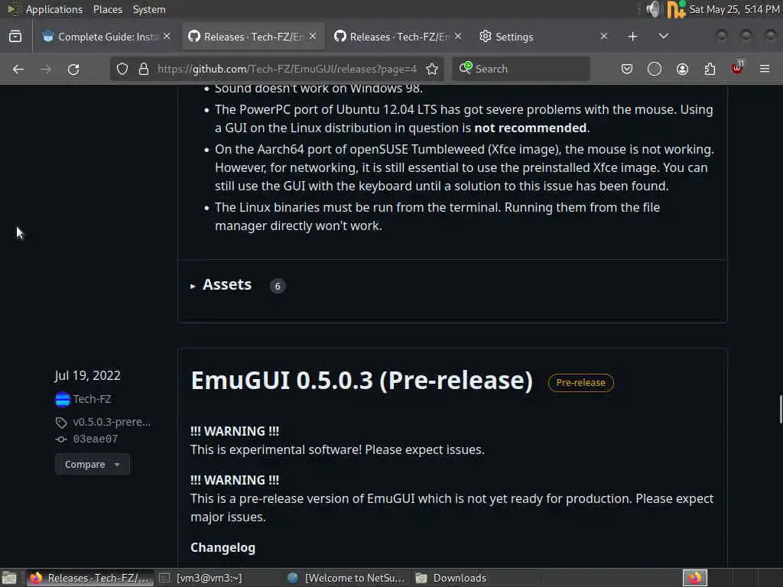
Task: Open the 03eae07 commit link
Action: (x=96, y=439)
